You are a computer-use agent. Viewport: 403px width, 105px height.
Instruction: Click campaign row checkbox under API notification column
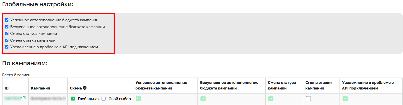point(345,99)
